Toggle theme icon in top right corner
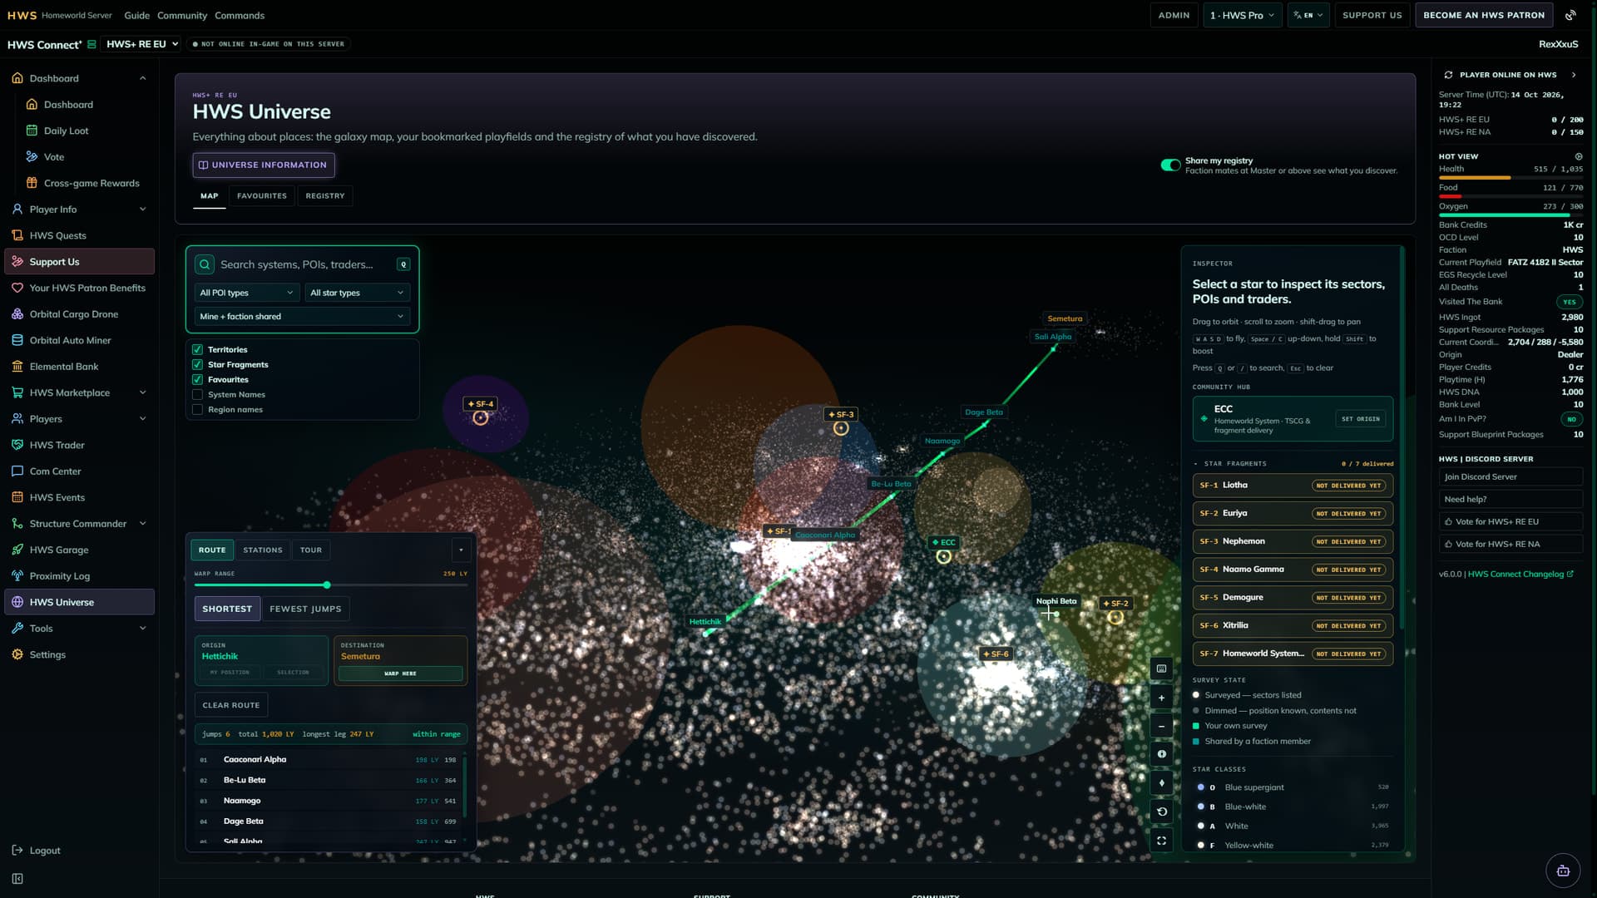The width and height of the screenshot is (1597, 898). [x=1570, y=15]
